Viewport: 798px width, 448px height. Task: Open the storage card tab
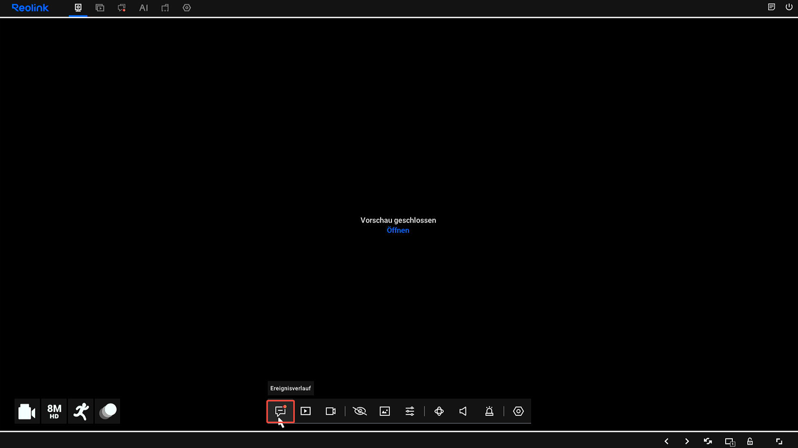[x=165, y=8]
